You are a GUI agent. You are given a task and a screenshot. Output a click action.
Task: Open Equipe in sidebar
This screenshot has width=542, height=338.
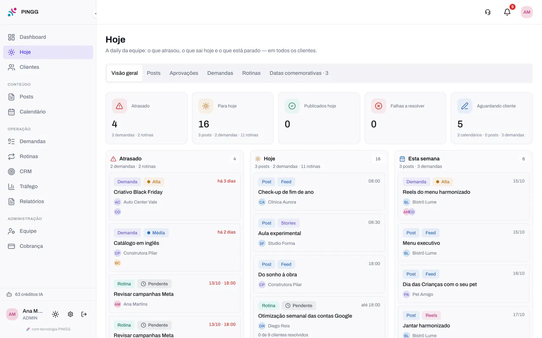(48, 231)
